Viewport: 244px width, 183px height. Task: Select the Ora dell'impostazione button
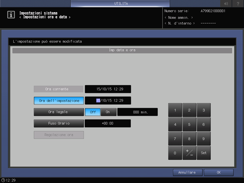[x=59, y=100]
